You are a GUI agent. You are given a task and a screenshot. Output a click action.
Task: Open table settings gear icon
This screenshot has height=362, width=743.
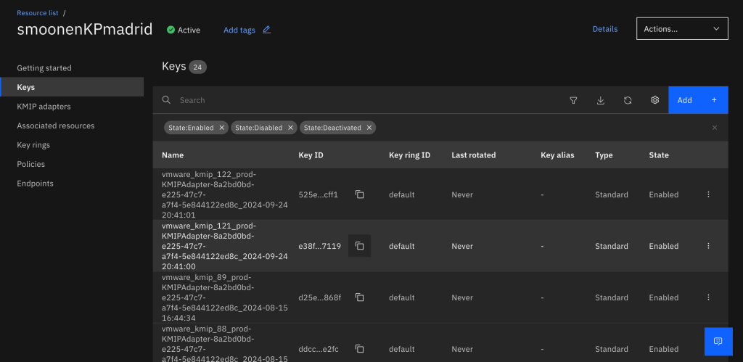[x=654, y=100]
